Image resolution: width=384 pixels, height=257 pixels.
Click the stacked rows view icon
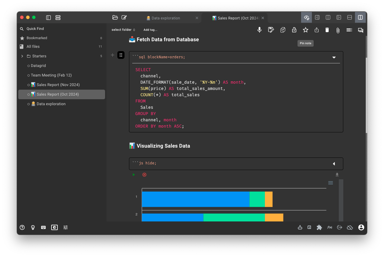(58, 18)
